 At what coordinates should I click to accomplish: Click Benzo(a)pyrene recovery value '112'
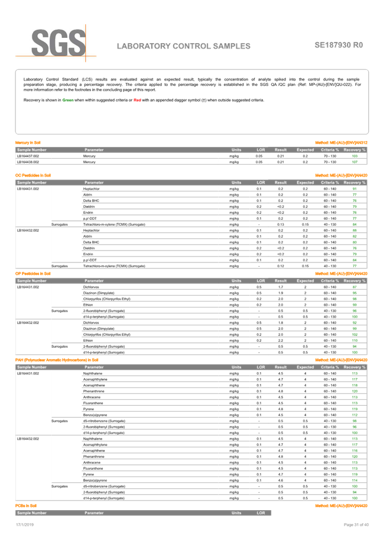tap(355, 415)
